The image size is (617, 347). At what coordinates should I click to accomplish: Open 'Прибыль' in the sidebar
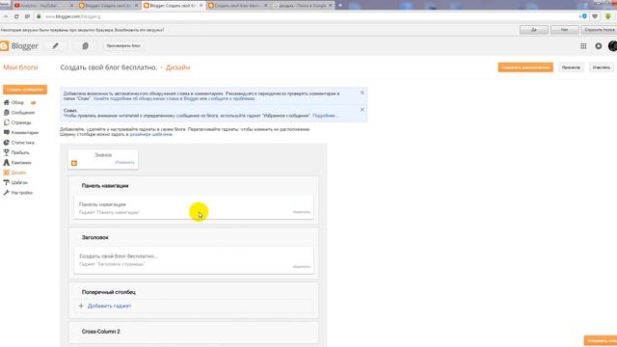coord(20,152)
